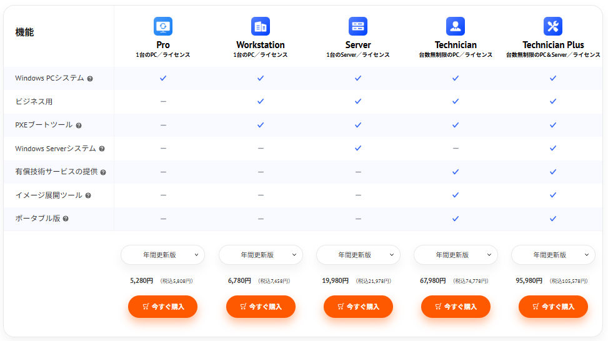Click the Server edition icon
The image size is (608, 341).
coord(358,26)
